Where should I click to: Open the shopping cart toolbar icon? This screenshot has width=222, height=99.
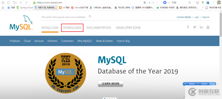click(x=197, y=2)
